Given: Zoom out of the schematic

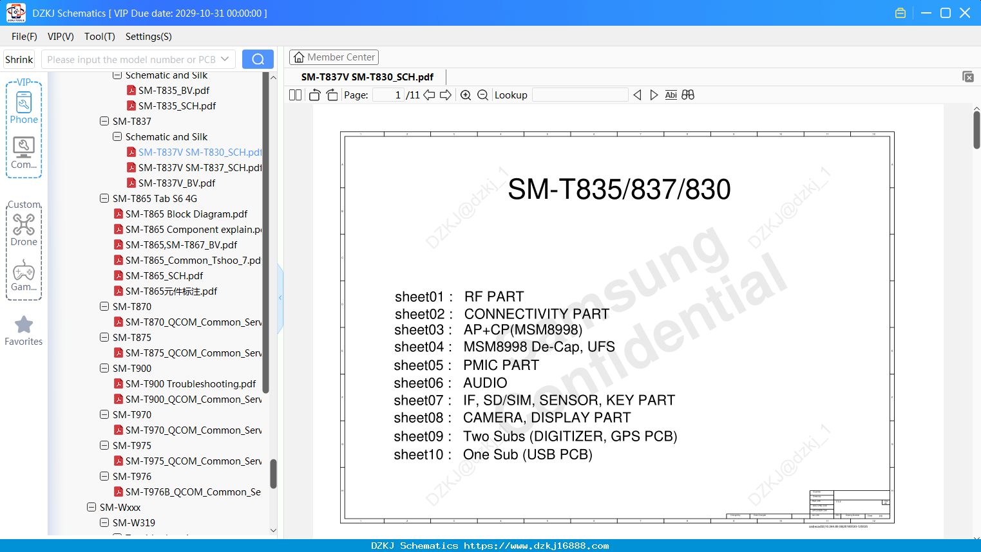Looking at the screenshot, I should coord(482,95).
